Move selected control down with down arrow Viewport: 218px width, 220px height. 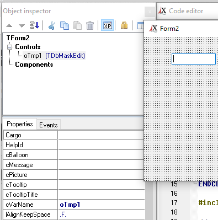22,25
